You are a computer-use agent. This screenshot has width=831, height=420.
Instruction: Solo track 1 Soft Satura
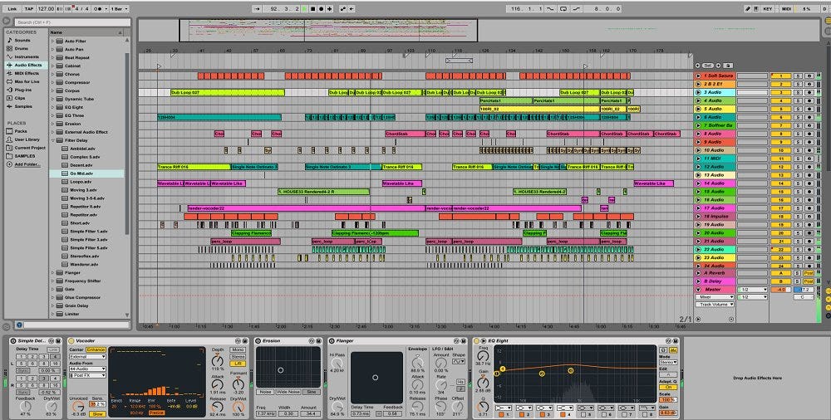pos(798,76)
